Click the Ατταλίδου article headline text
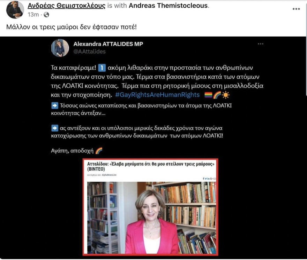307x260 pixels. [x=151, y=166]
